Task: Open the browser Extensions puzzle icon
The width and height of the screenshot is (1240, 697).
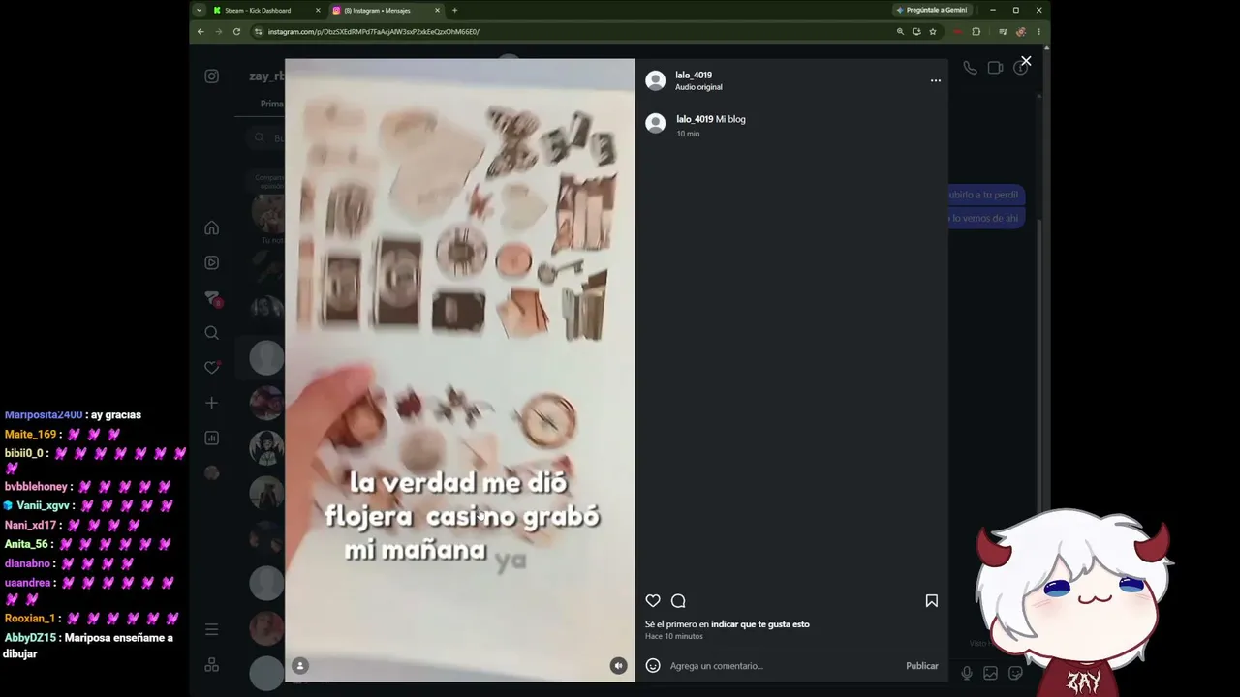Action: click(x=976, y=32)
